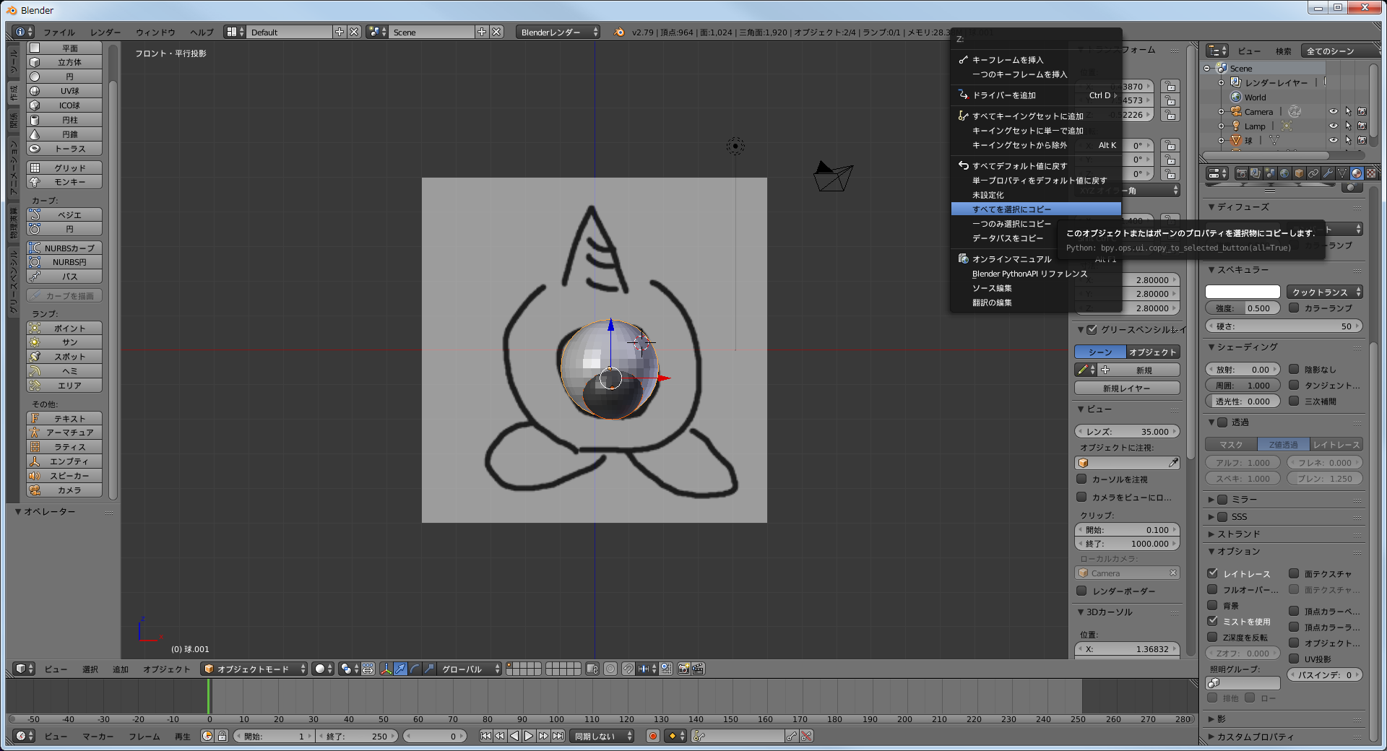Choose キーフレームを挿入 from context menu
The height and width of the screenshot is (751, 1387).
[1036, 60]
